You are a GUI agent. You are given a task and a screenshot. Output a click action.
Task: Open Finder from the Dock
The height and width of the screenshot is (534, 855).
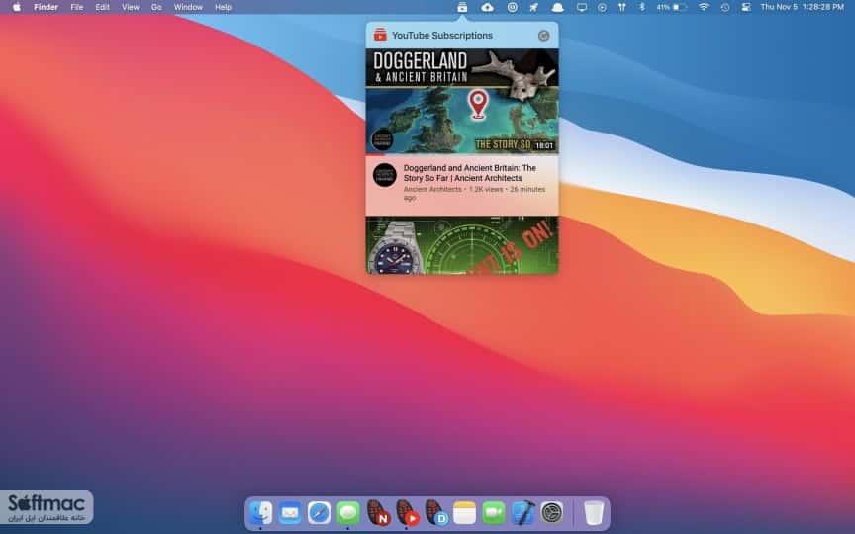coord(260,513)
